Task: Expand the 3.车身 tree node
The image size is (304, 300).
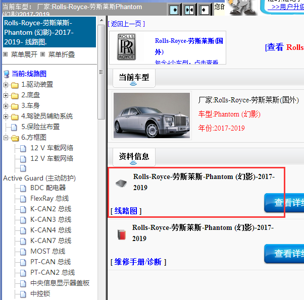Action: pos(6,106)
